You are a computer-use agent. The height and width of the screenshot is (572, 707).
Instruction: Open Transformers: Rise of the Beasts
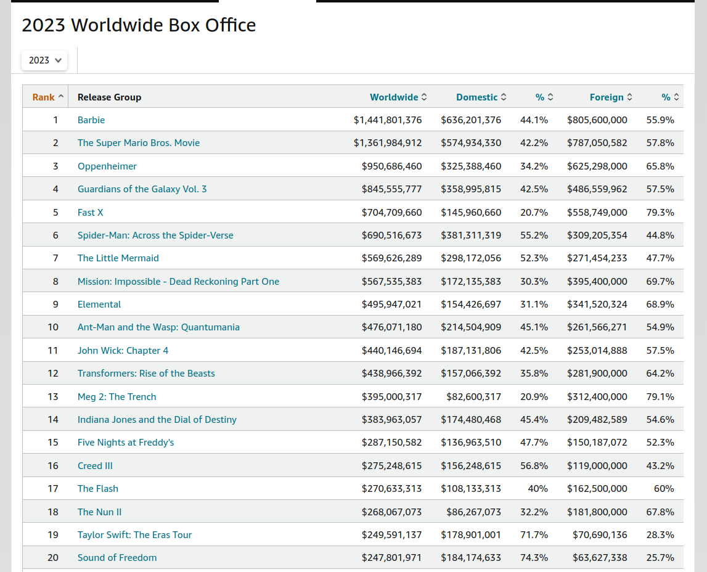[x=146, y=374]
